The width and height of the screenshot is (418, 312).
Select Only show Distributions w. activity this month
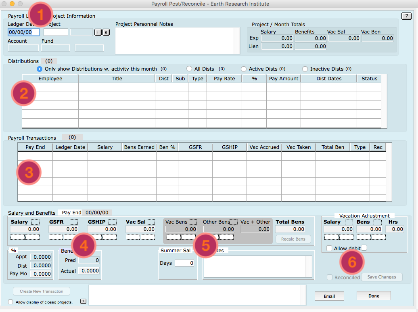coord(40,69)
